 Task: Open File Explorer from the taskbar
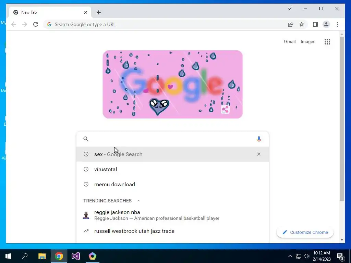pos(42,256)
